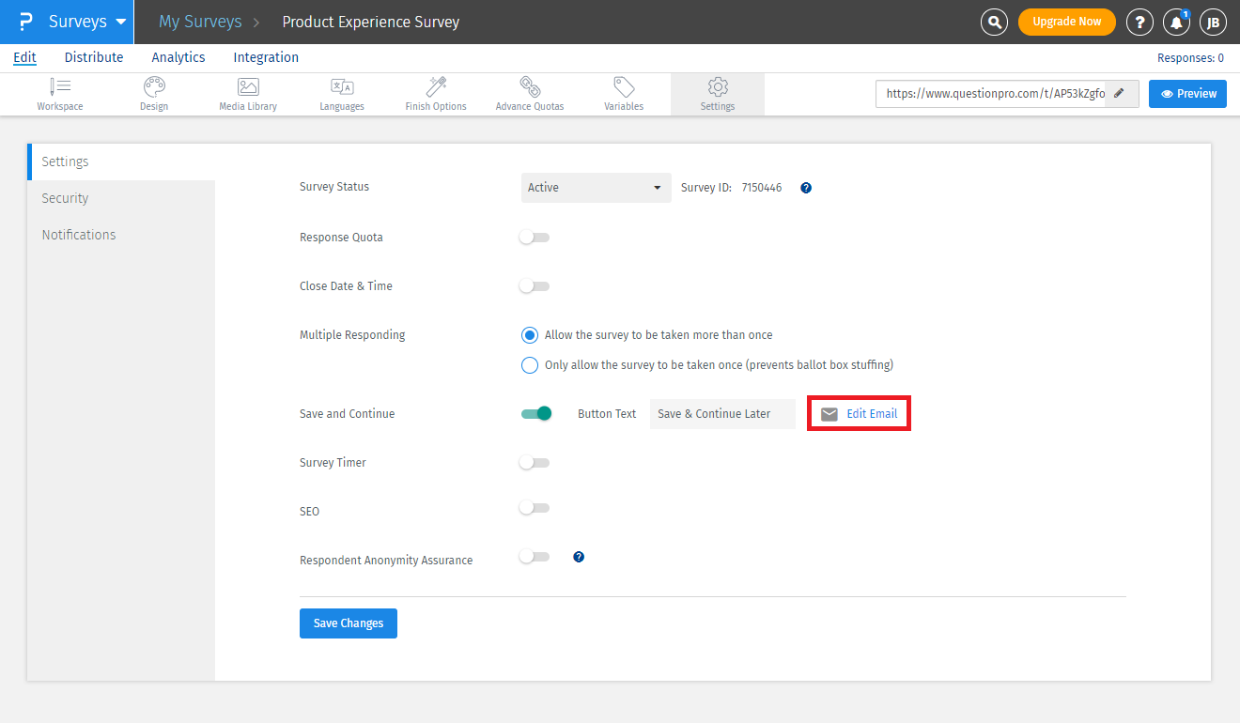Click the search magnifier icon
1240x723 pixels.
point(994,22)
